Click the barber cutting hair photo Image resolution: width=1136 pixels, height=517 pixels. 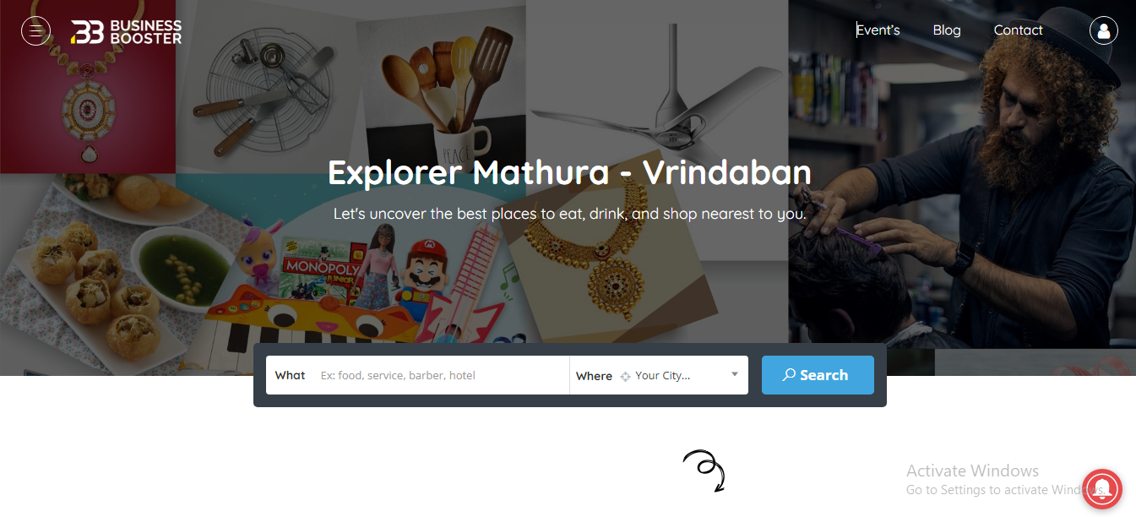[962, 175]
